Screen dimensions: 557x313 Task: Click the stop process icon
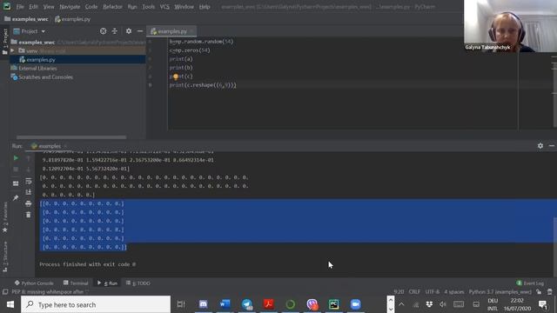[x=16, y=170]
